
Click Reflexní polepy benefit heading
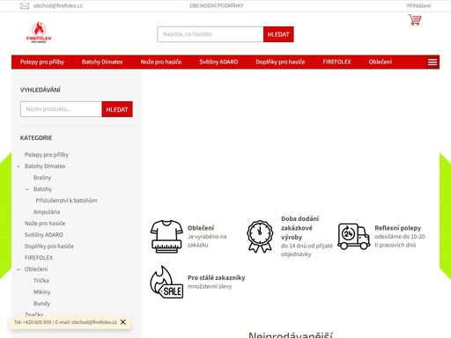click(x=397, y=228)
